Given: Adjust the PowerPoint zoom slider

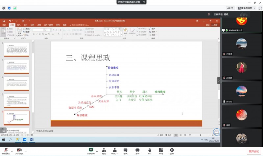Looking at the screenshot, I should pos(201,135).
